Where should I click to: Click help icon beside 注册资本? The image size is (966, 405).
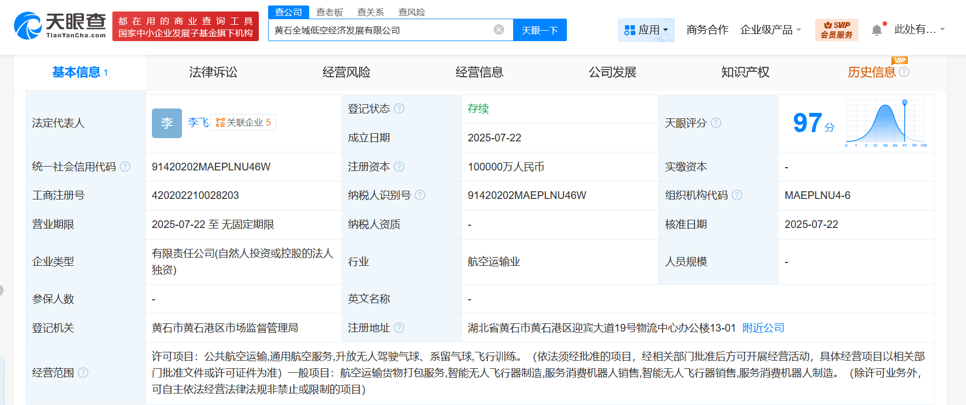click(x=399, y=167)
